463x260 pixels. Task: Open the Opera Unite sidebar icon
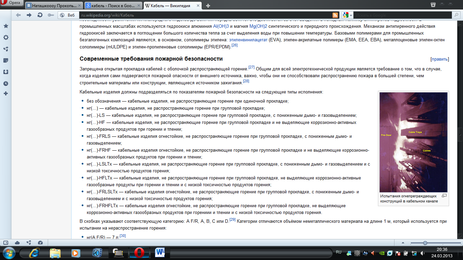6,49
